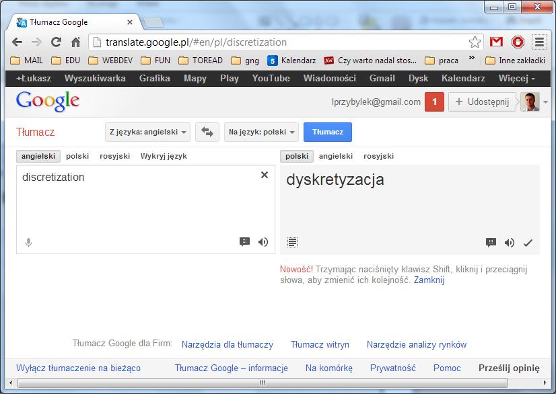The width and height of the screenshot is (556, 394).
Task: Select target language tab angielski
Action: click(336, 156)
